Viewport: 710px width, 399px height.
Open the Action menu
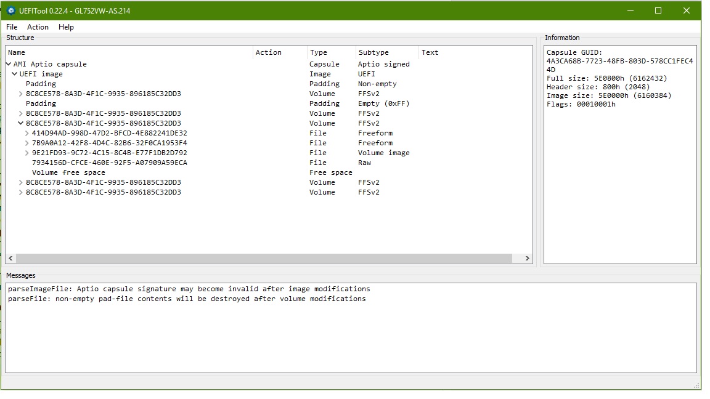tap(38, 27)
